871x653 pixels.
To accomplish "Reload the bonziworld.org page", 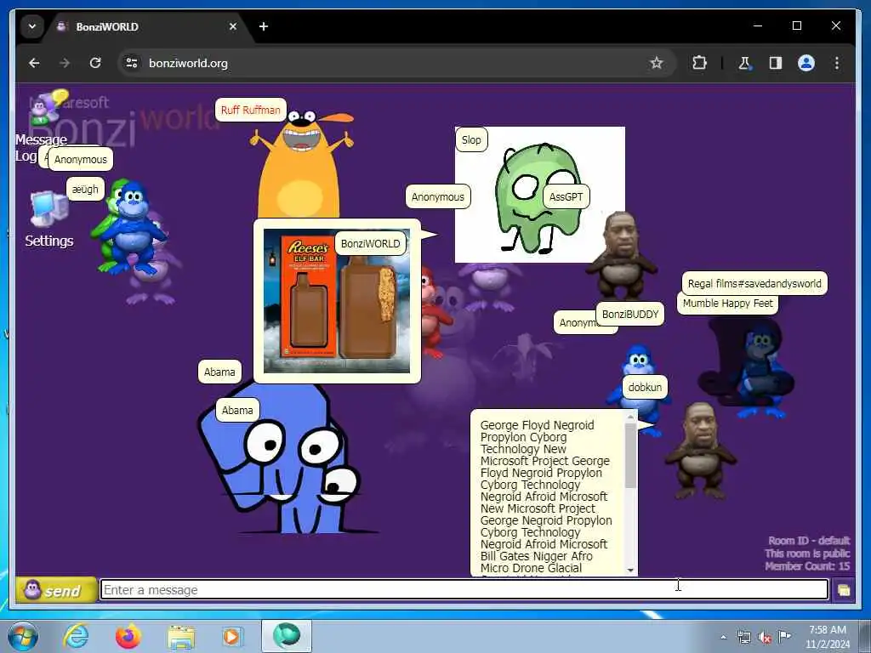I will point(95,63).
